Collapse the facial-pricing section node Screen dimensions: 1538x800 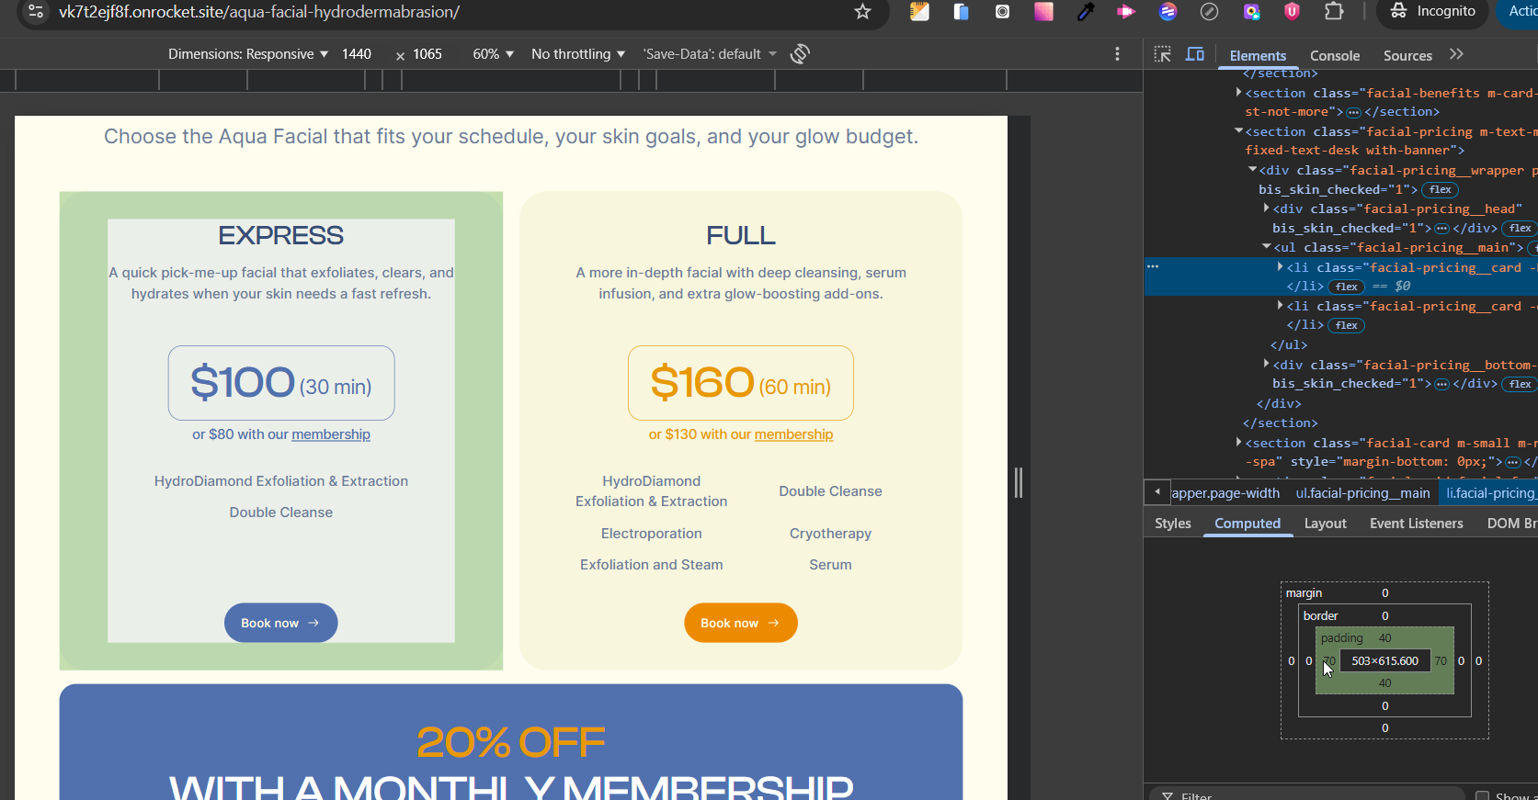coord(1239,131)
